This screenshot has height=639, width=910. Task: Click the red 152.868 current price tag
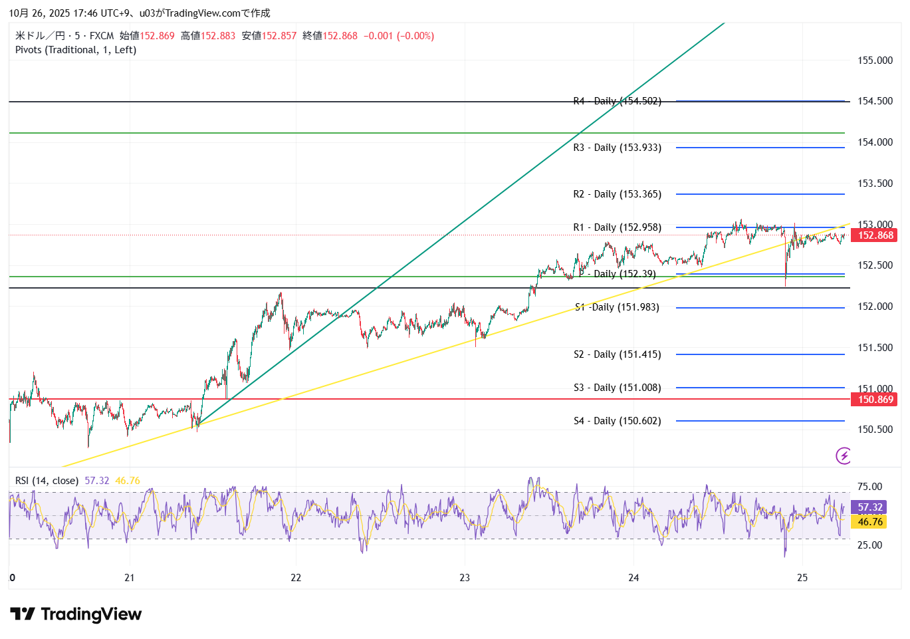(875, 235)
